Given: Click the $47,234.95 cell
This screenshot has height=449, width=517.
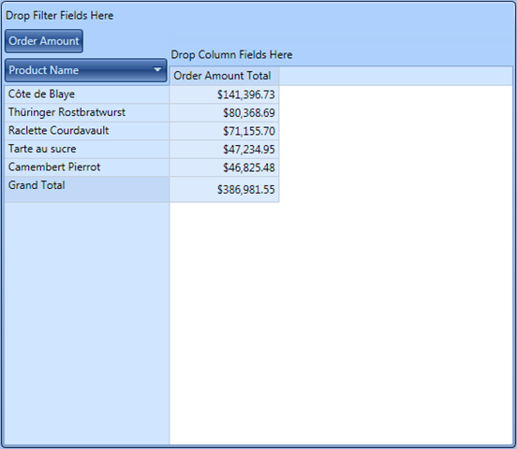Looking at the screenshot, I should coord(224,149).
